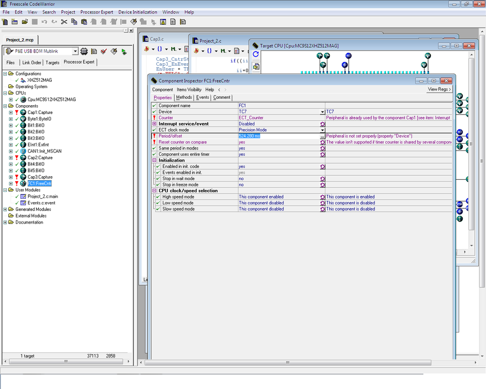486x389 pixels.
Task: Click the New project toolbar icon
Action: (15, 22)
